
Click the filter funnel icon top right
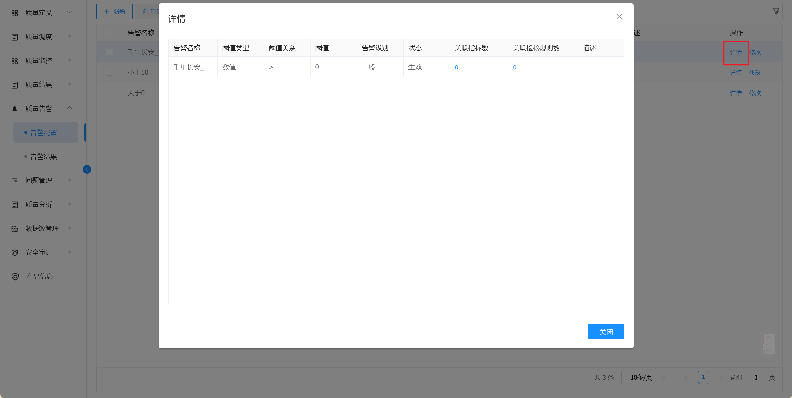[x=776, y=11]
